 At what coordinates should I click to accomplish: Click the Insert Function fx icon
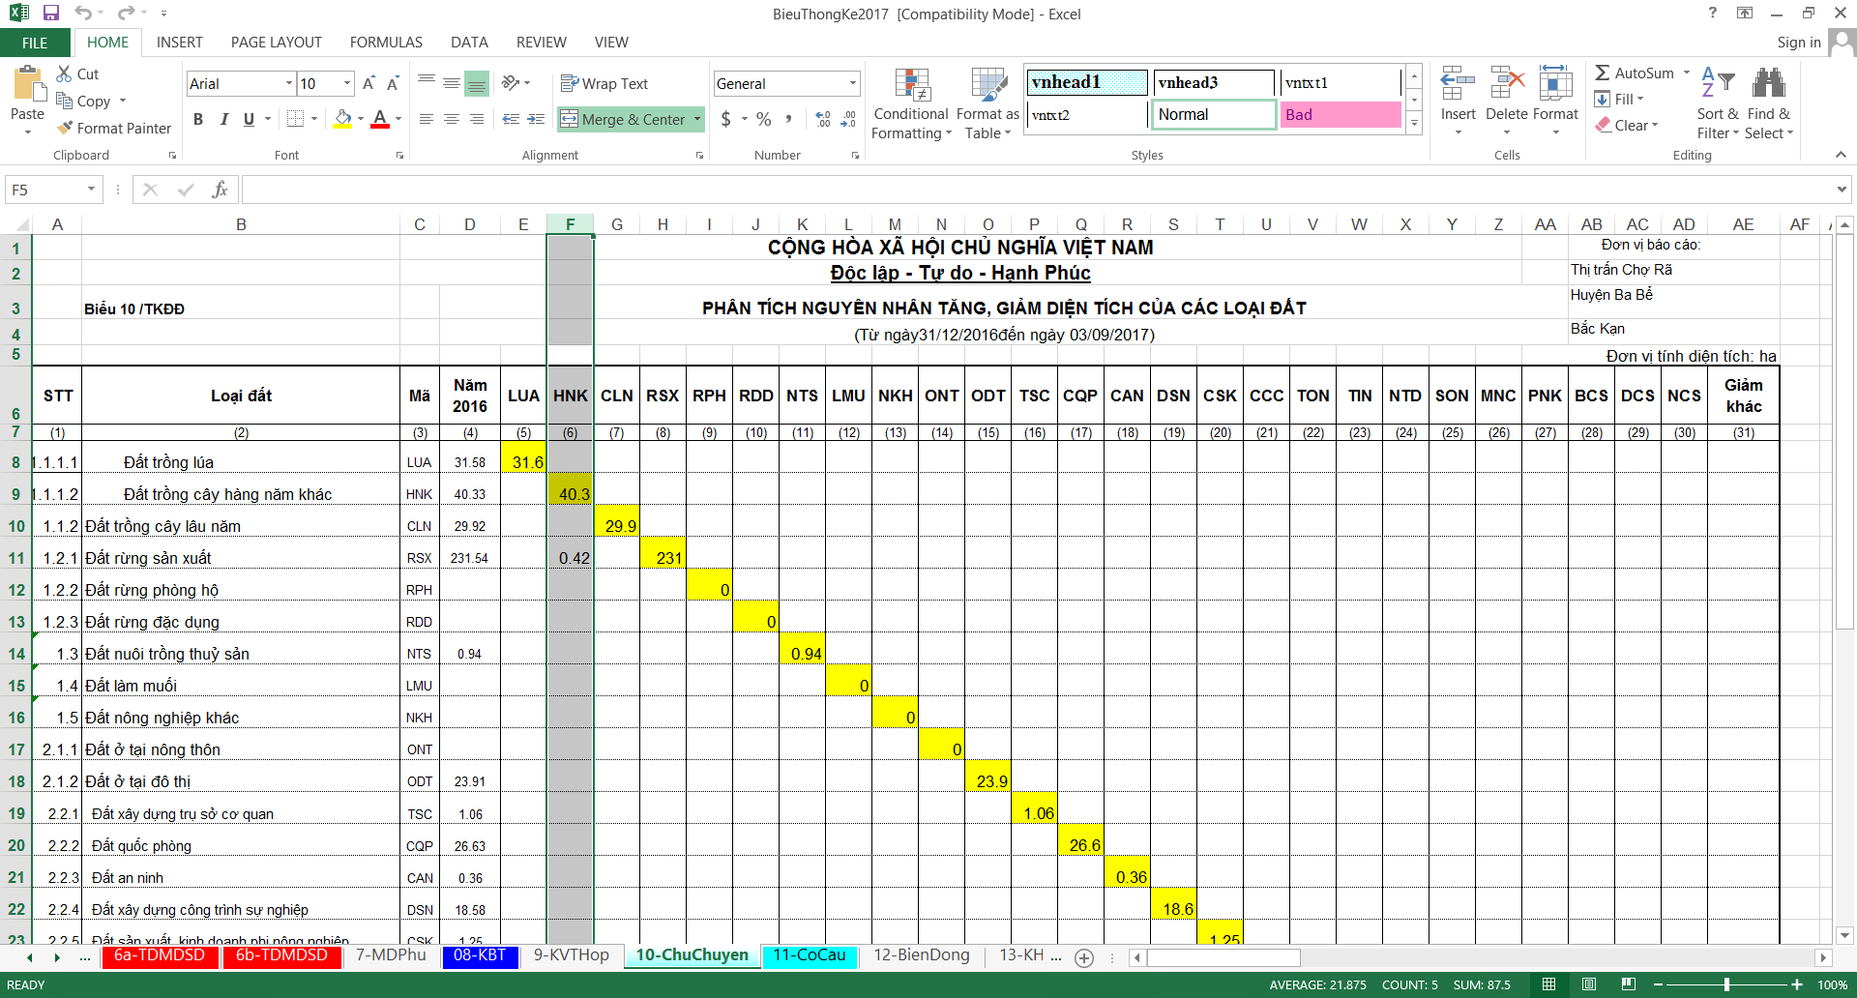point(220,190)
